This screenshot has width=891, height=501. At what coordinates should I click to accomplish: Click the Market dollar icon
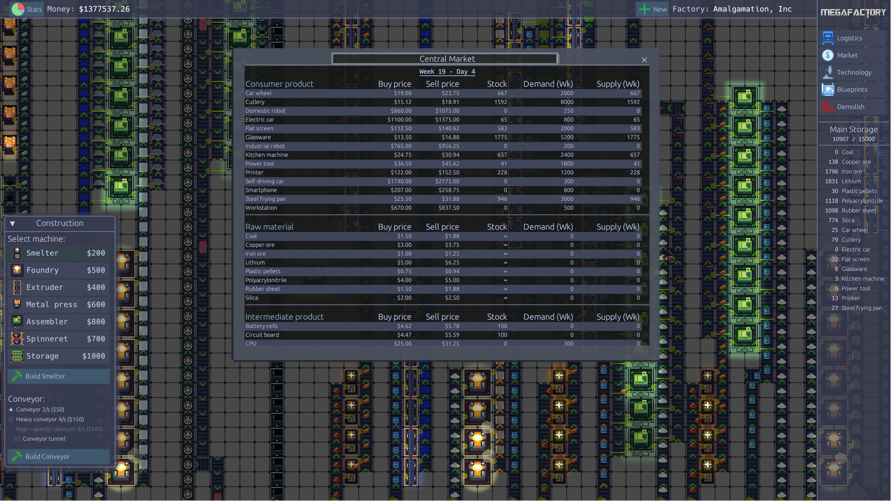pyautogui.click(x=828, y=55)
